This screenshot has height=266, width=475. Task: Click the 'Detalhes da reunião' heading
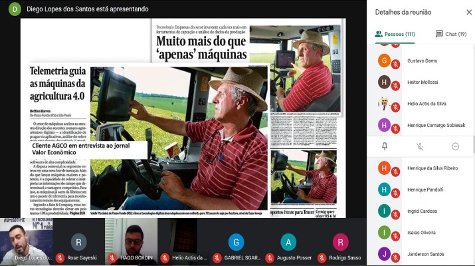point(403,12)
